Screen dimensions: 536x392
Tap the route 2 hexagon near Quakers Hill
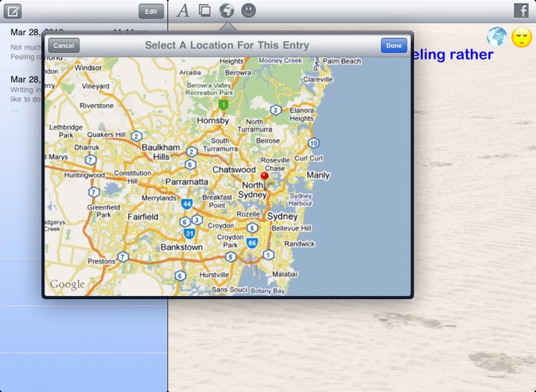pyautogui.click(x=137, y=137)
